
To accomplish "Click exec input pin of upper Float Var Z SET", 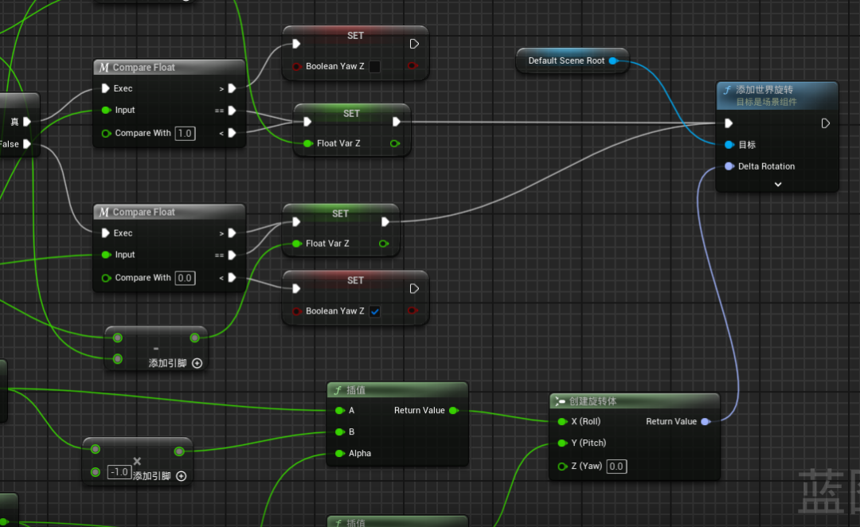I will coord(307,122).
